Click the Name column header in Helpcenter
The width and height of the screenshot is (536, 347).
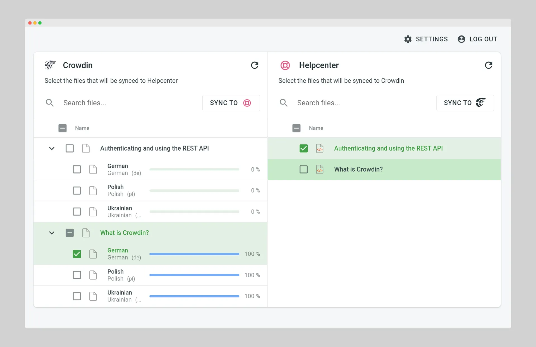(316, 128)
